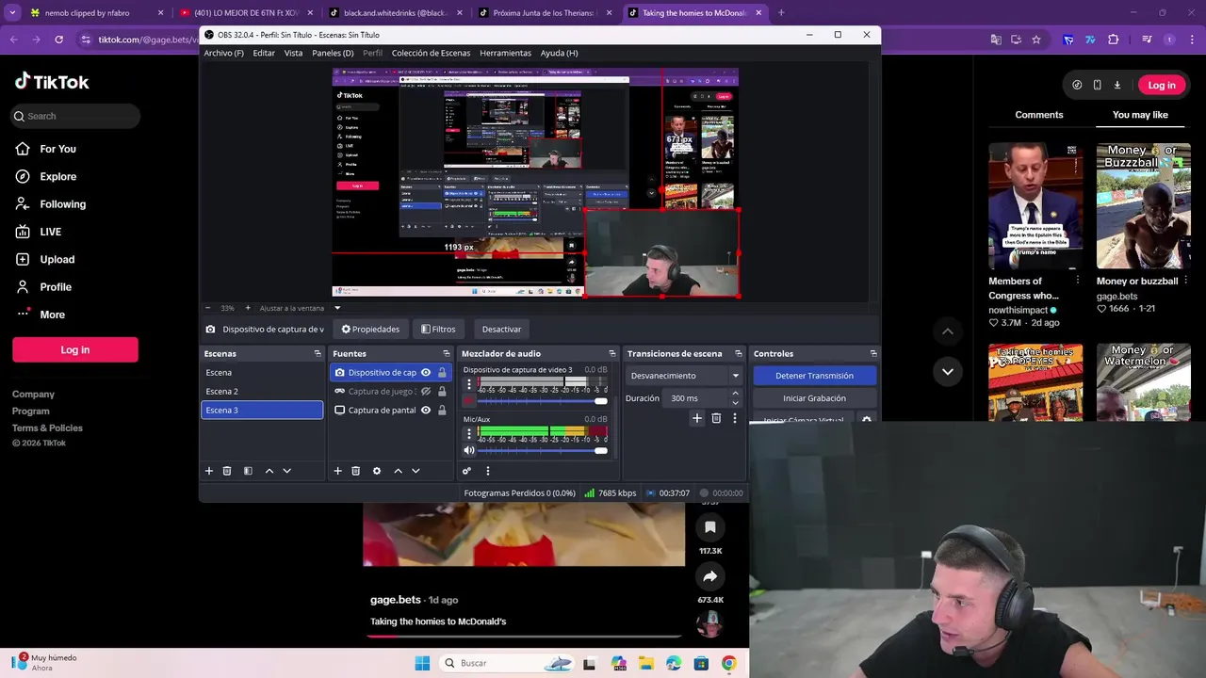
Task: Save the TikTok video with the bookmark icon
Action: pos(710,527)
